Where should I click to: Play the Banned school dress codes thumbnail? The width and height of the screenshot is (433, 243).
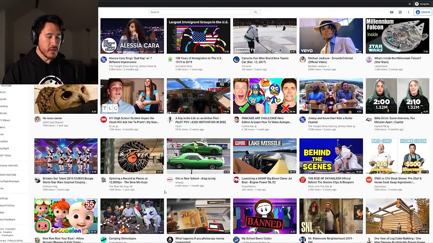pos(265,216)
